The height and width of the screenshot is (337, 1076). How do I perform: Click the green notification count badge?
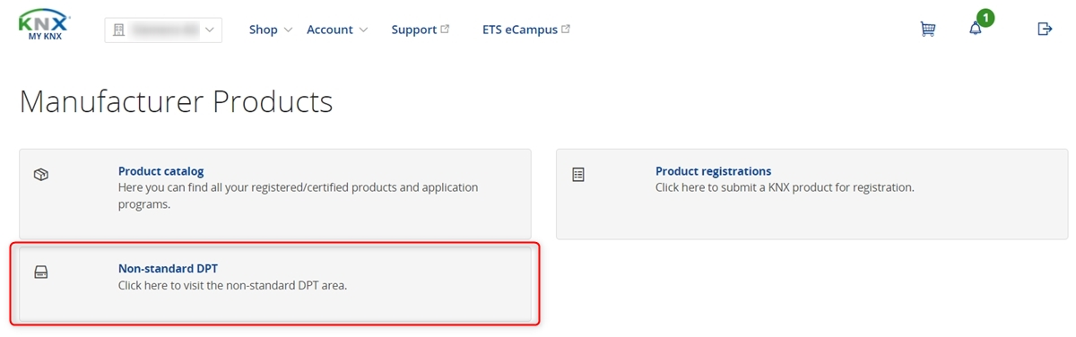click(985, 18)
